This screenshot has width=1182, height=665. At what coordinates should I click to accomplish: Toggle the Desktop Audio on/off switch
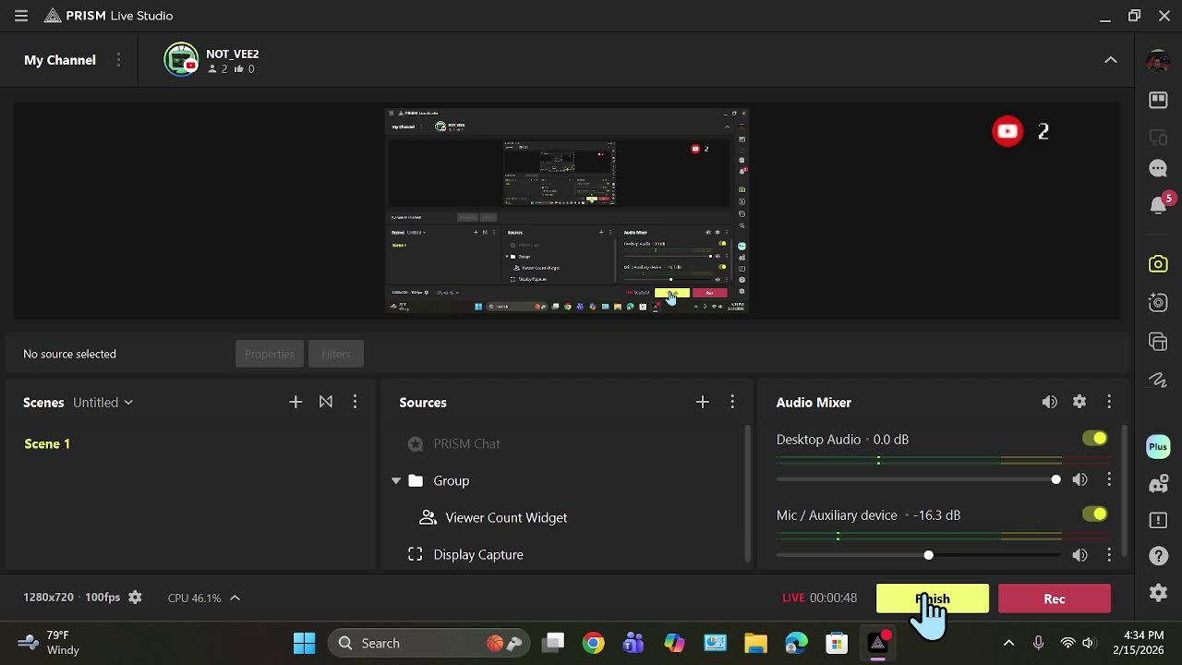[x=1095, y=439]
